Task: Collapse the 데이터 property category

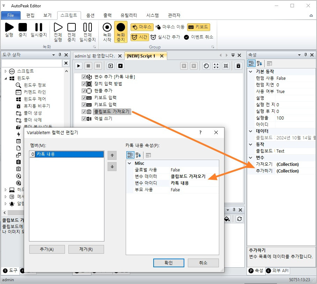Action: pos(250,131)
